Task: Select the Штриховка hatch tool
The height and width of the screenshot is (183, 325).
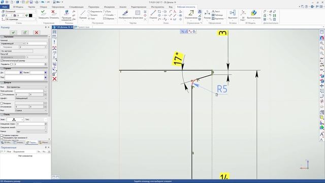Action: (x=138, y=15)
